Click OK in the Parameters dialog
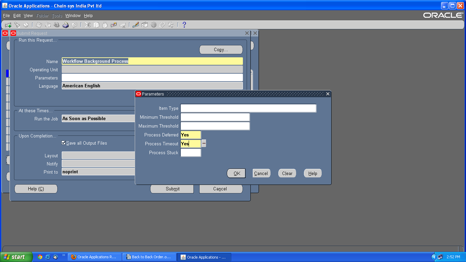This screenshot has width=466, height=262. click(x=236, y=173)
